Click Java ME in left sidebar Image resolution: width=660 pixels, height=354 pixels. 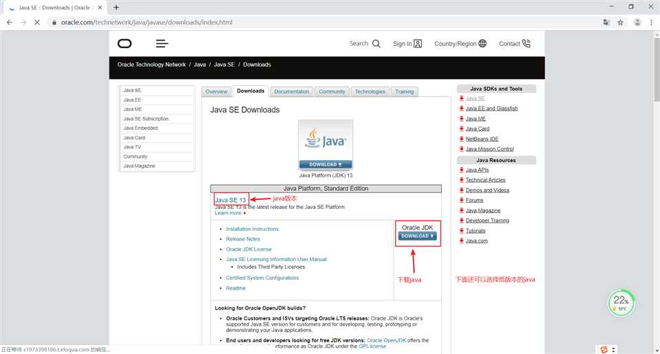[x=157, y=109]
